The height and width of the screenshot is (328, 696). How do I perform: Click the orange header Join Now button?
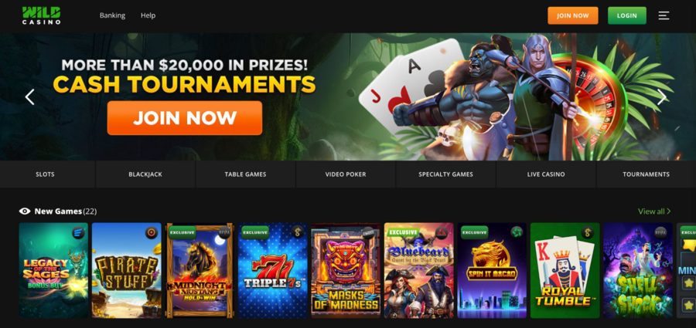572,15
